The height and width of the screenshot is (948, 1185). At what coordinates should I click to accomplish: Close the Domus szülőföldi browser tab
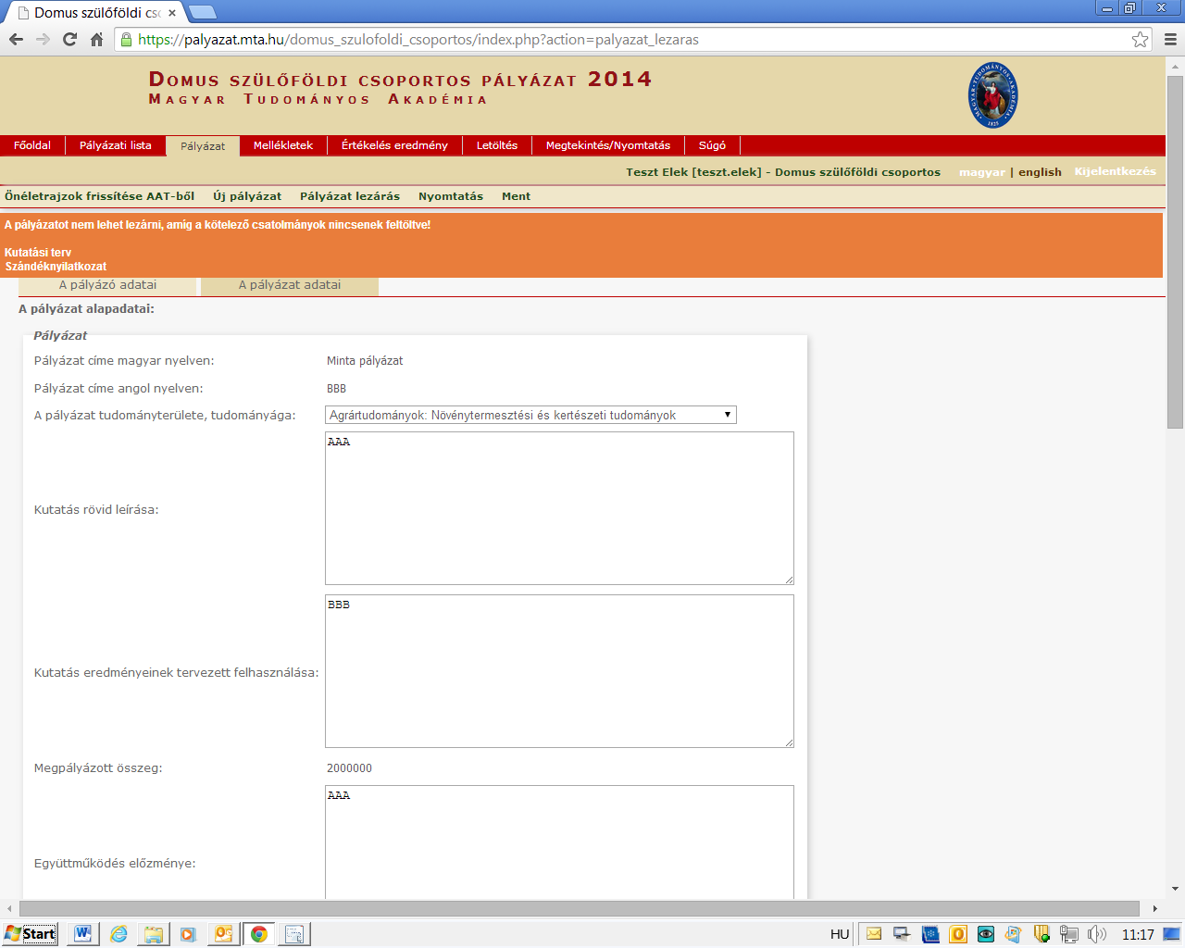click(x=172, y=13)
